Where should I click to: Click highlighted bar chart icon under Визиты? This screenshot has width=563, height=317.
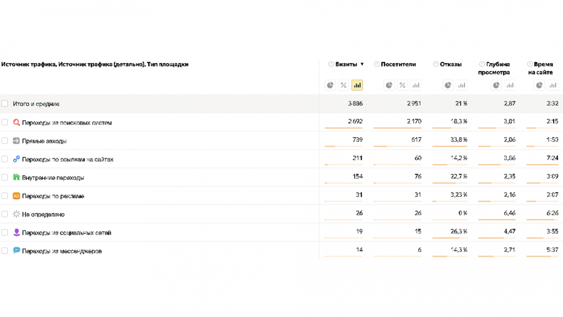[x=357, y=85]
